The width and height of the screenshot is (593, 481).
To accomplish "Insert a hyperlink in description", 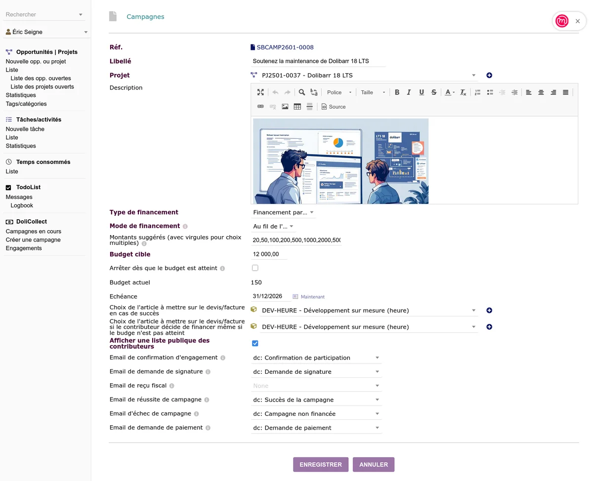I will click(260, 107).
